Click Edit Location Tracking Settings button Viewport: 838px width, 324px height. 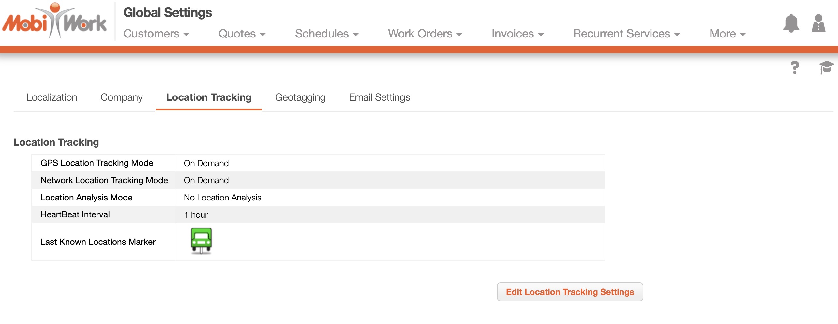click(x=570, y=292)
